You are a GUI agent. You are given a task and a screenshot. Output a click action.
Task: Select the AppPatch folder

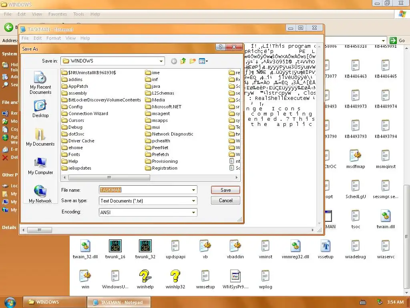point(75,86)
